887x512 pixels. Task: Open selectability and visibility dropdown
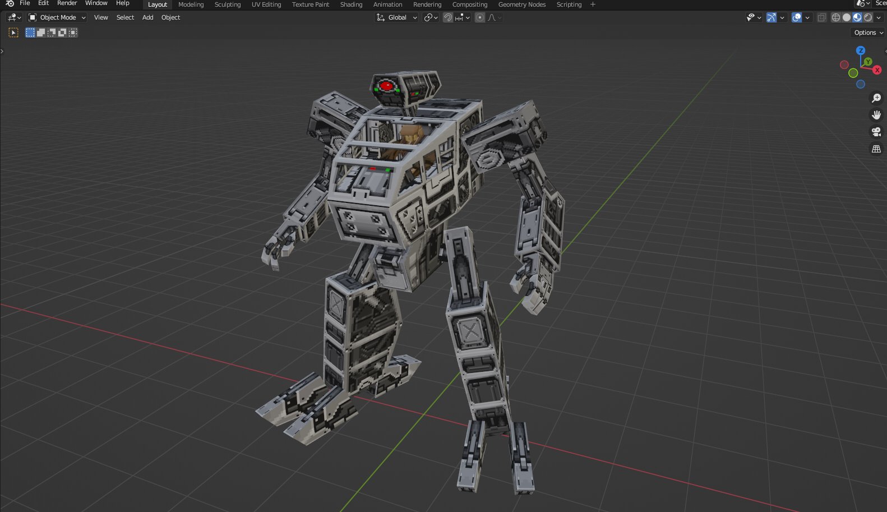click(x=754, y=17)
